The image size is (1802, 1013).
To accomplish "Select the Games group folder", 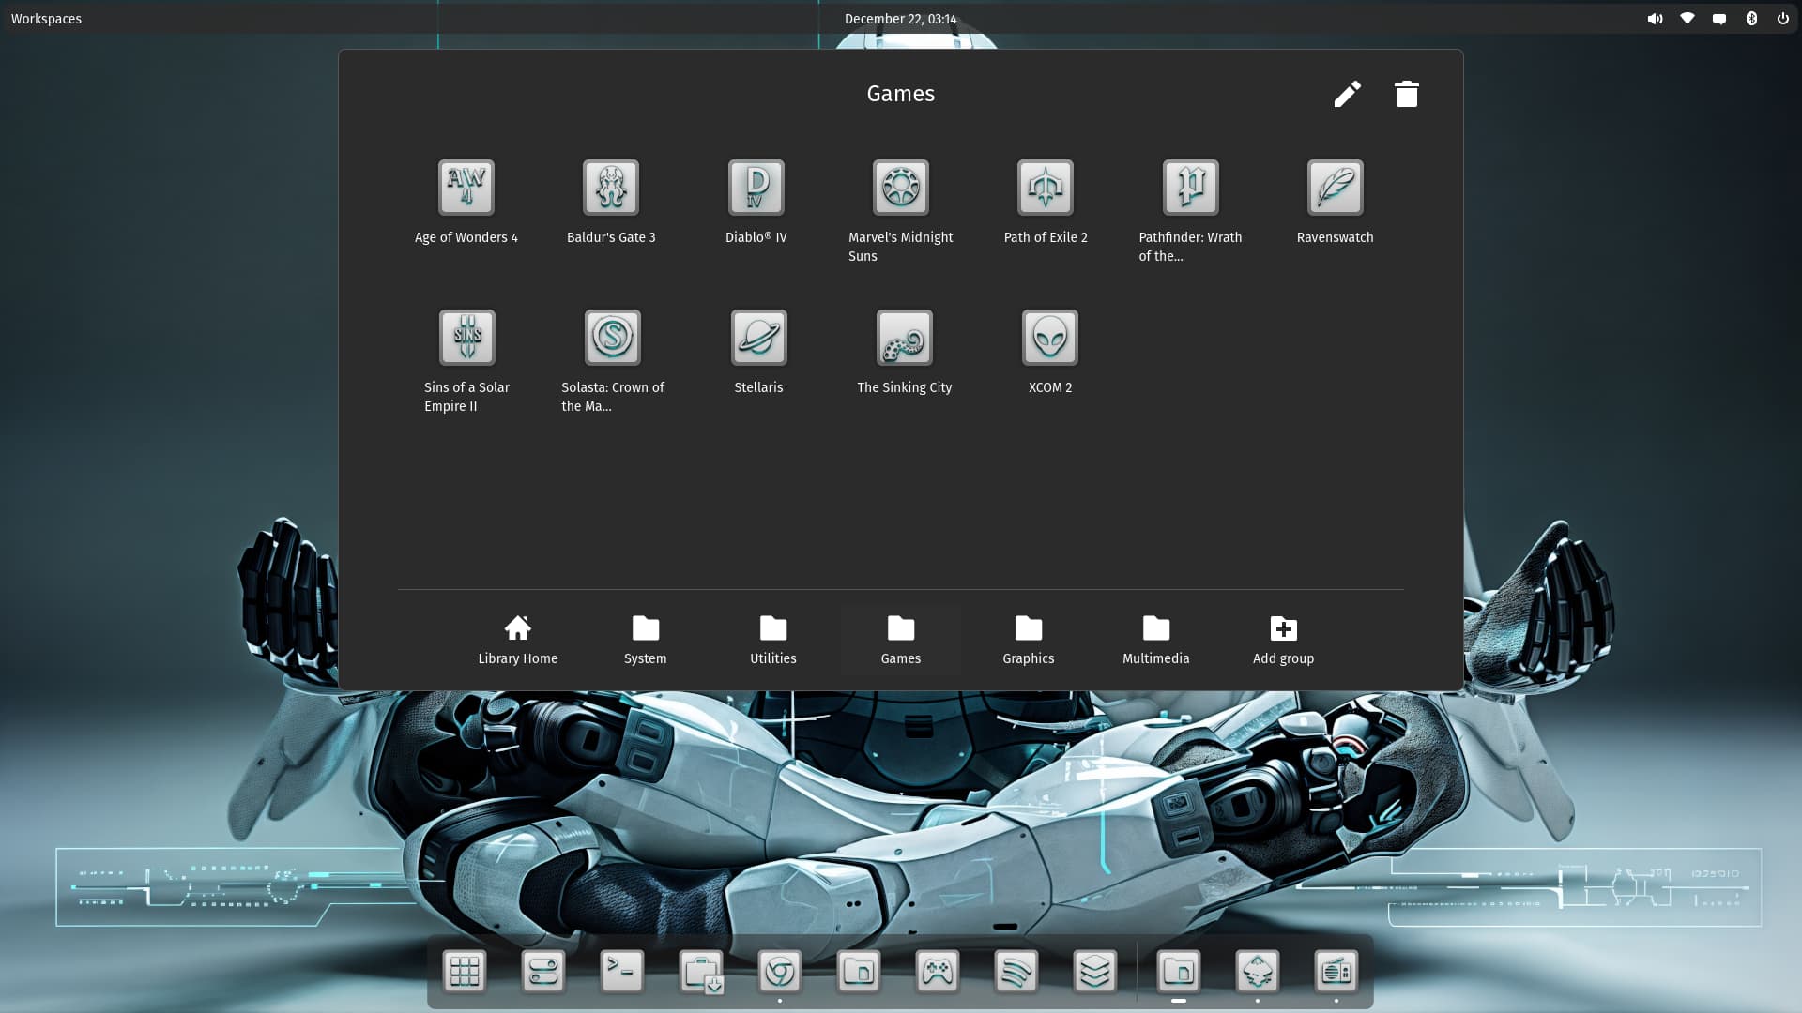I will [901, 641].
